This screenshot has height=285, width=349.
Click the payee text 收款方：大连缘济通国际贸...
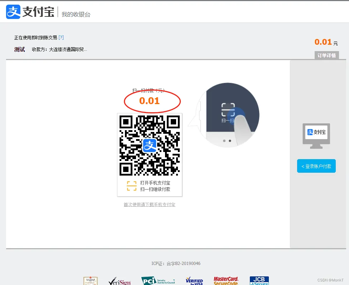coord(59,49)
